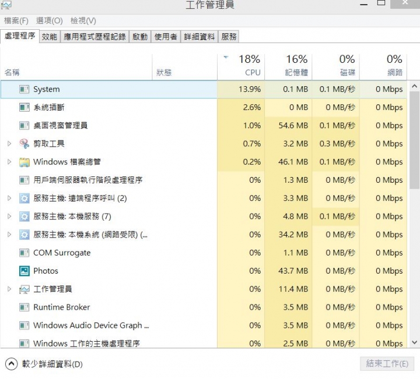
Task: Select the Runtime Broker process name
Action: tap(62, 307)
